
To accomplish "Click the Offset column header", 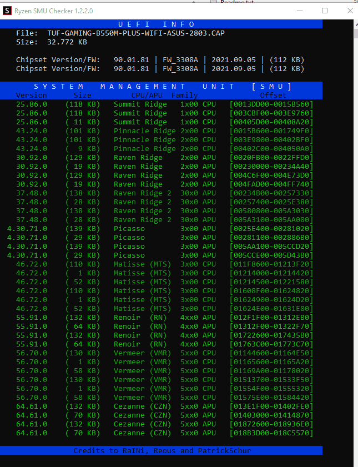I will pos(273,96).
